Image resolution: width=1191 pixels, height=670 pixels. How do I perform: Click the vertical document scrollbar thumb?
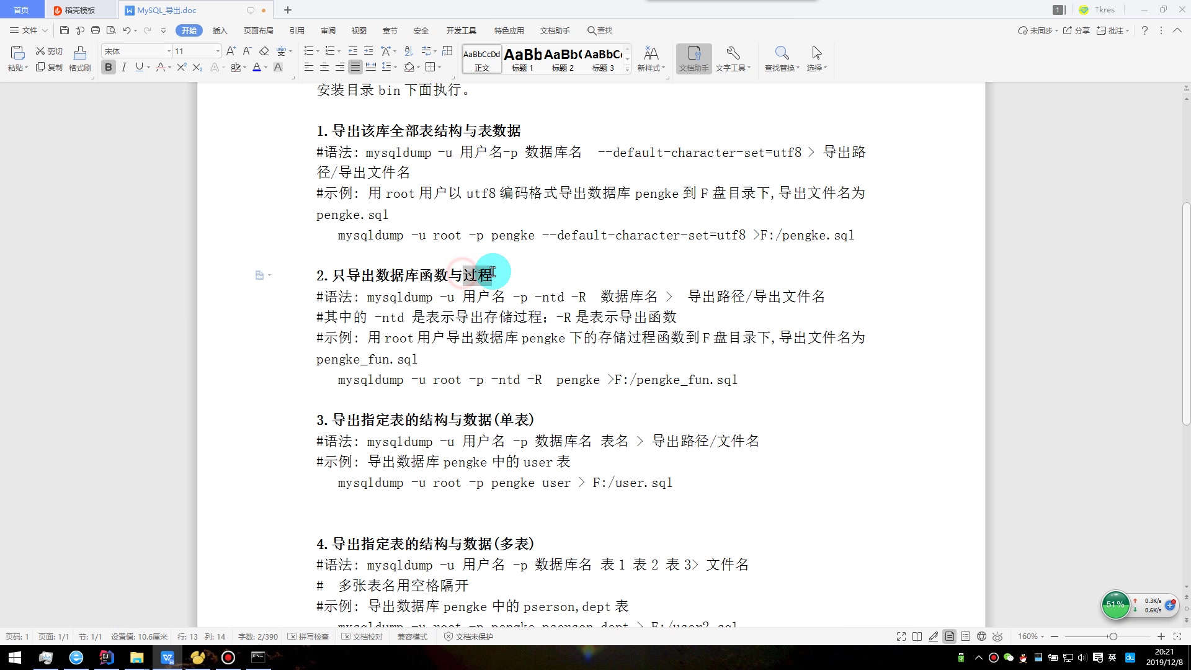[1186, 313]
